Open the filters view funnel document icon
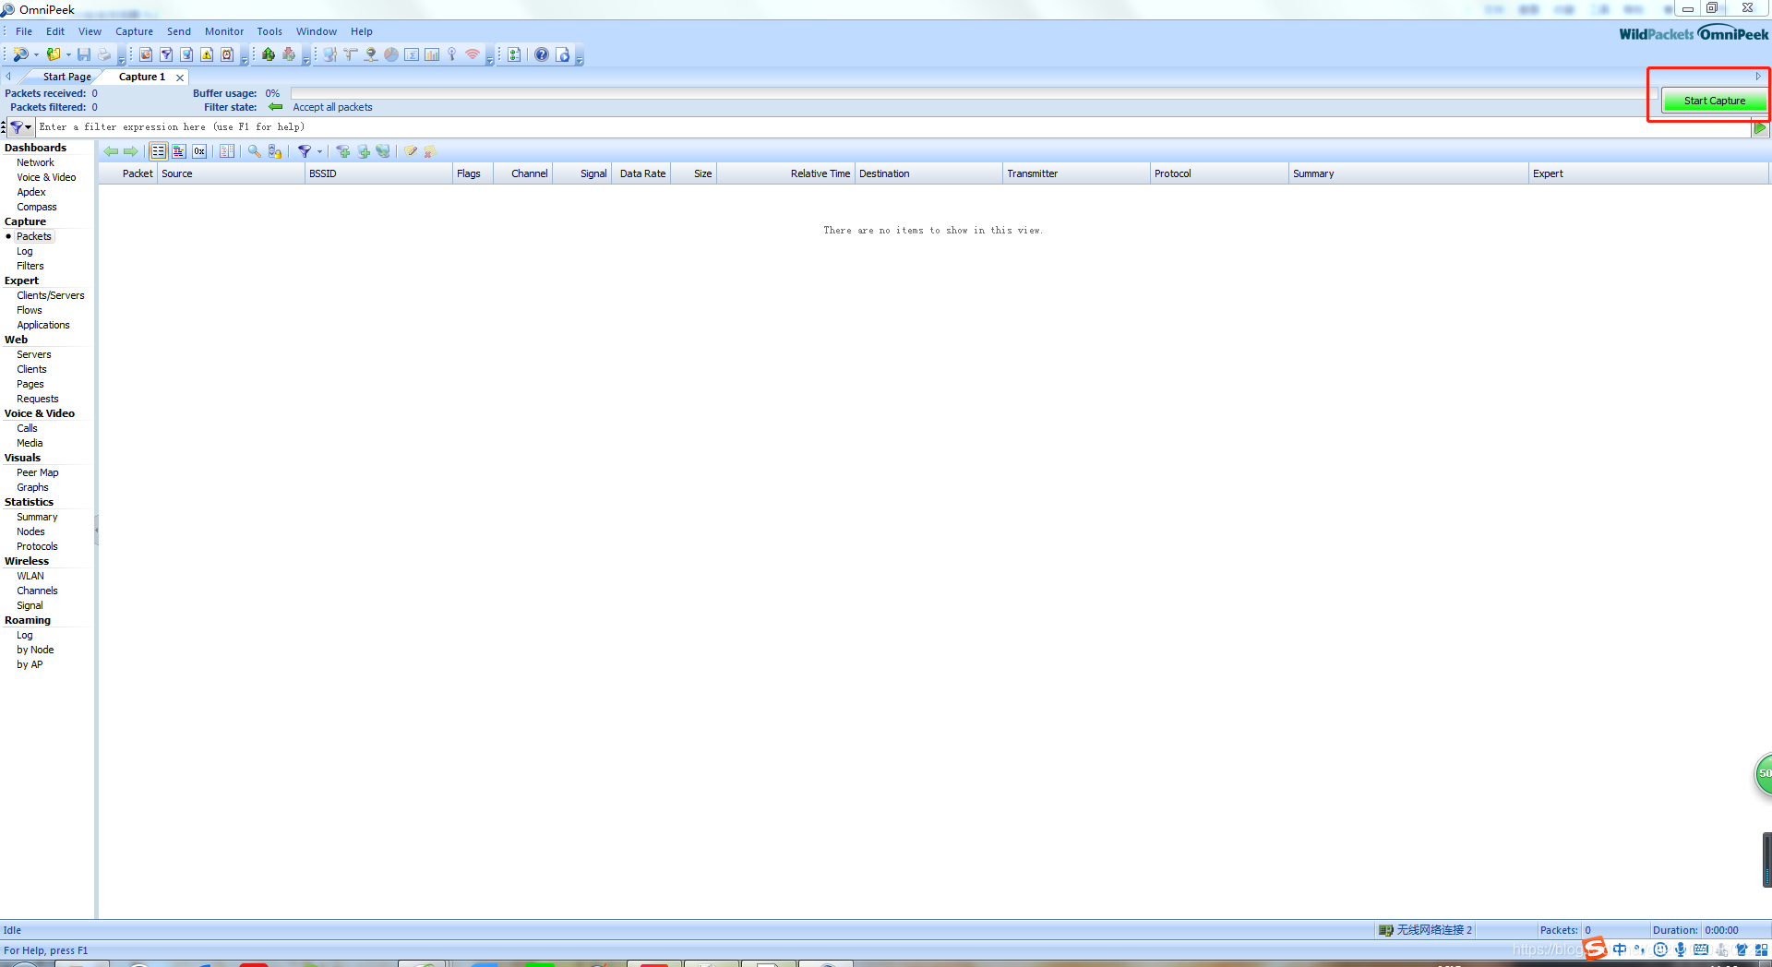This screenshot has width=1772, height=967. point(166,54)
